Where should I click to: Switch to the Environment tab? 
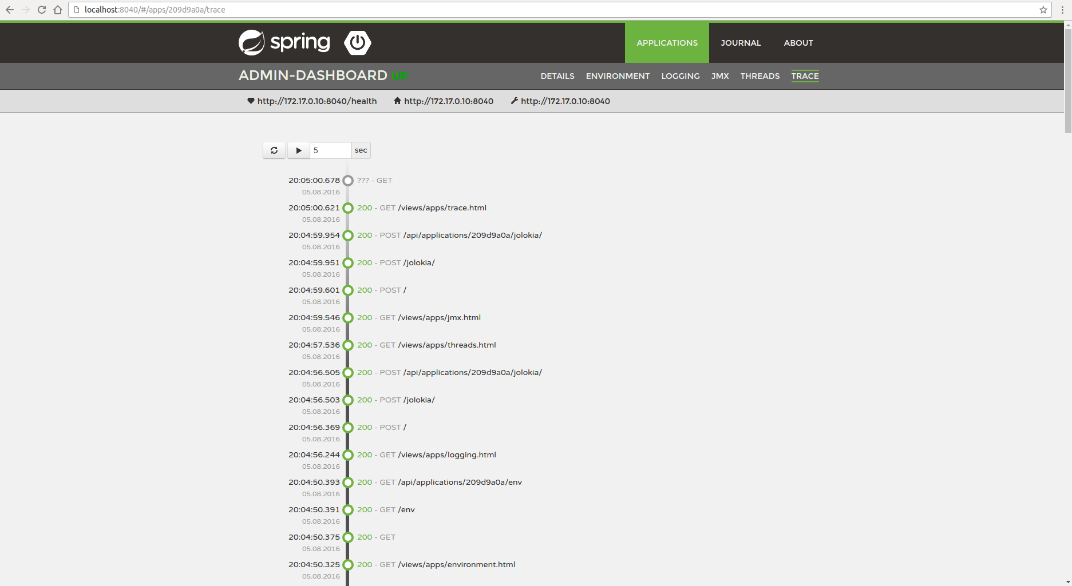pos(618,76)
